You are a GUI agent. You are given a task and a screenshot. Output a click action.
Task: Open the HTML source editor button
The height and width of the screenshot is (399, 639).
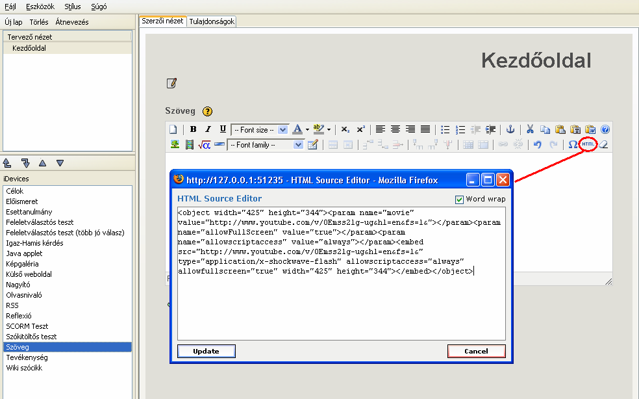[x=588, y=144]
